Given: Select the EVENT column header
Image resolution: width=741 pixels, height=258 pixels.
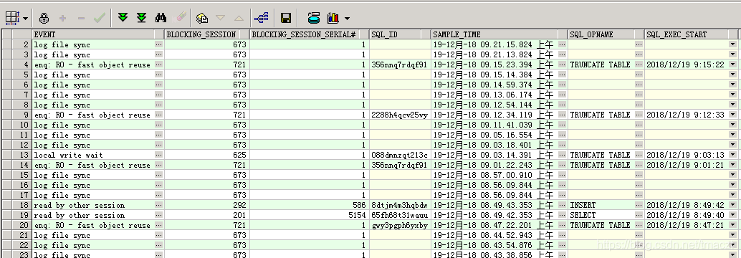Looking at the screenshot, I should click(98, 34).
